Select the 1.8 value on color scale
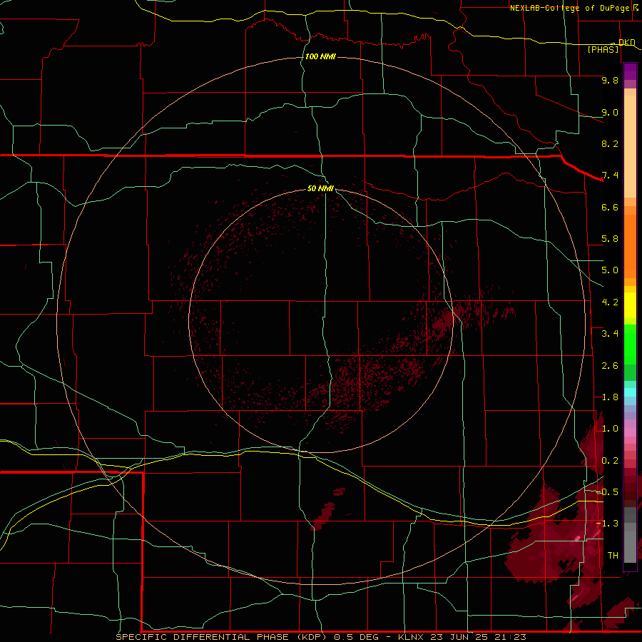The height and width of the screenshot is (642, 642). pyautogui.click(x=610, y=397)
